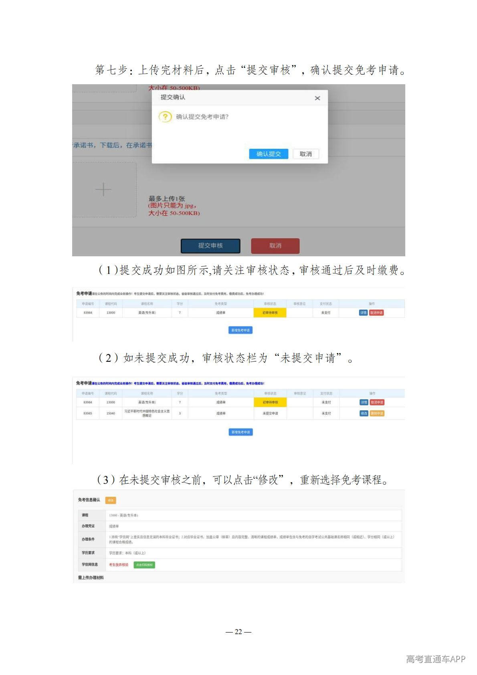
Task: Close the 提交确认 dialog with the X
Action: pos(317,98)
